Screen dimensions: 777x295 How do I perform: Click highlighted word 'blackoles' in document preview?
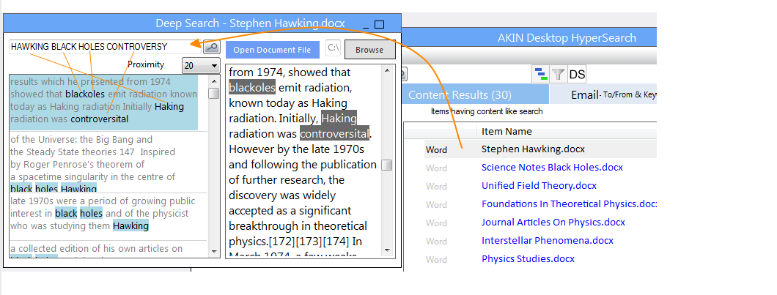click(x=251, y=88)
